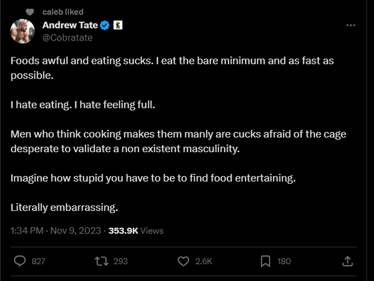This screenshot has width=374, height=281.
Task: Open the three-dot More options menu
Action: pos(351,26)
